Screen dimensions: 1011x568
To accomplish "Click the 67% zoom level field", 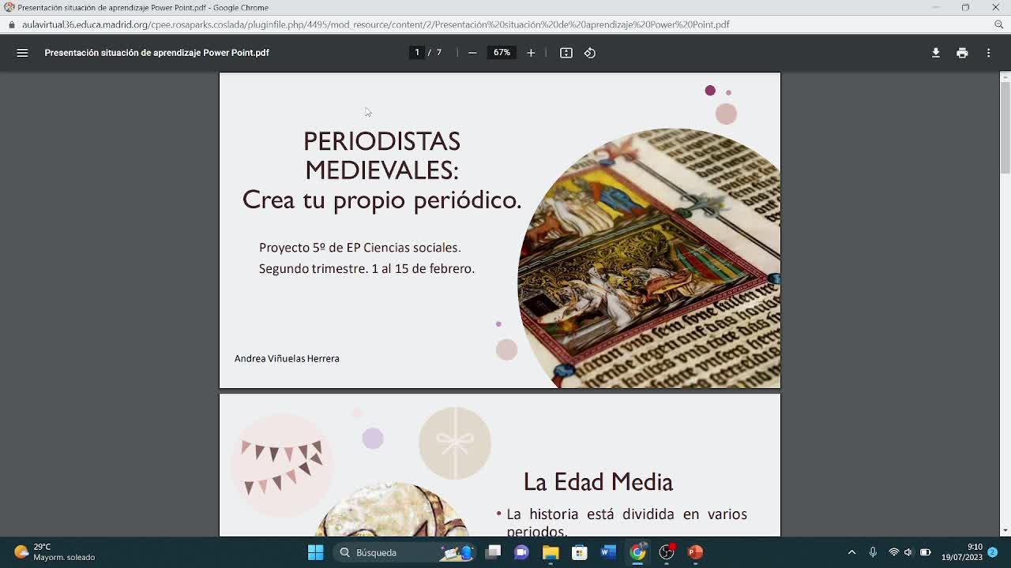I will (502, 53).
